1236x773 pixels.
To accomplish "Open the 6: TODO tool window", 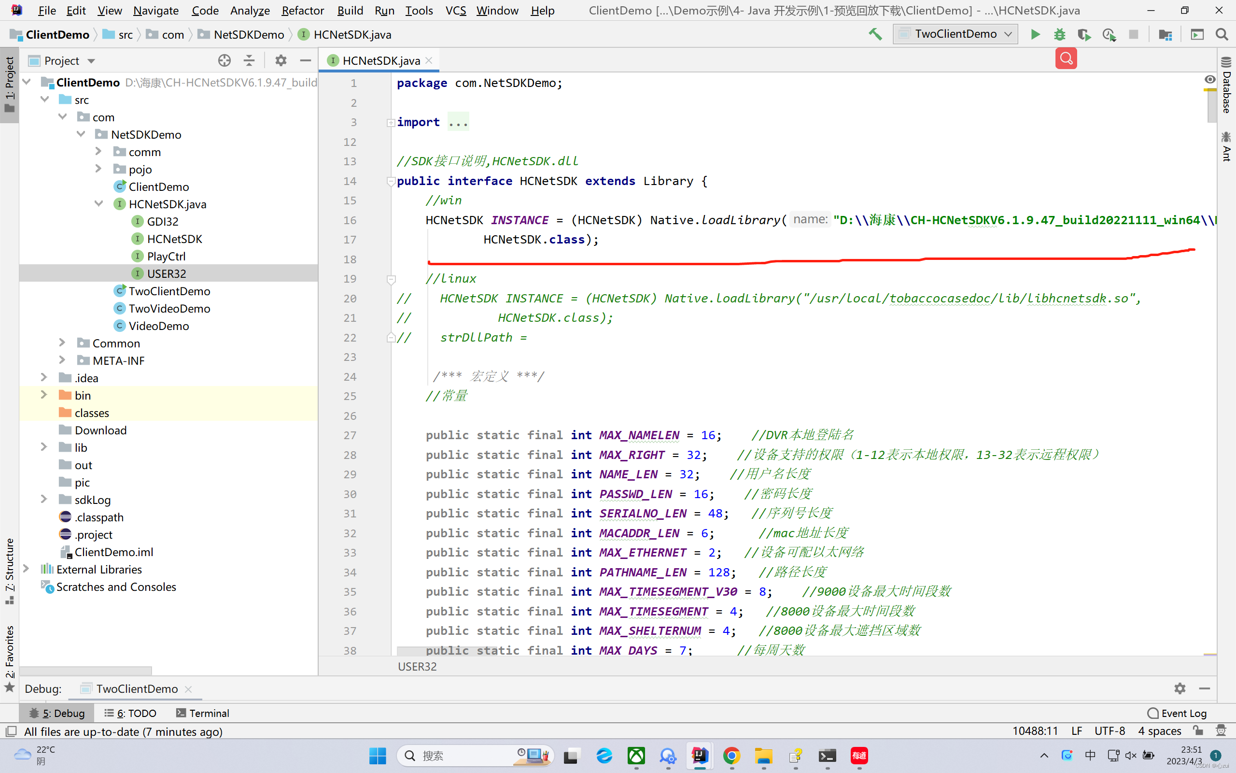I will (x=130, y=713).
